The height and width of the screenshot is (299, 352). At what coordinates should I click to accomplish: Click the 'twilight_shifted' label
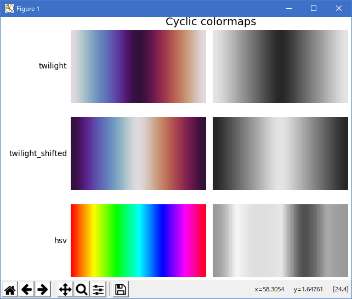click(38, 153)
